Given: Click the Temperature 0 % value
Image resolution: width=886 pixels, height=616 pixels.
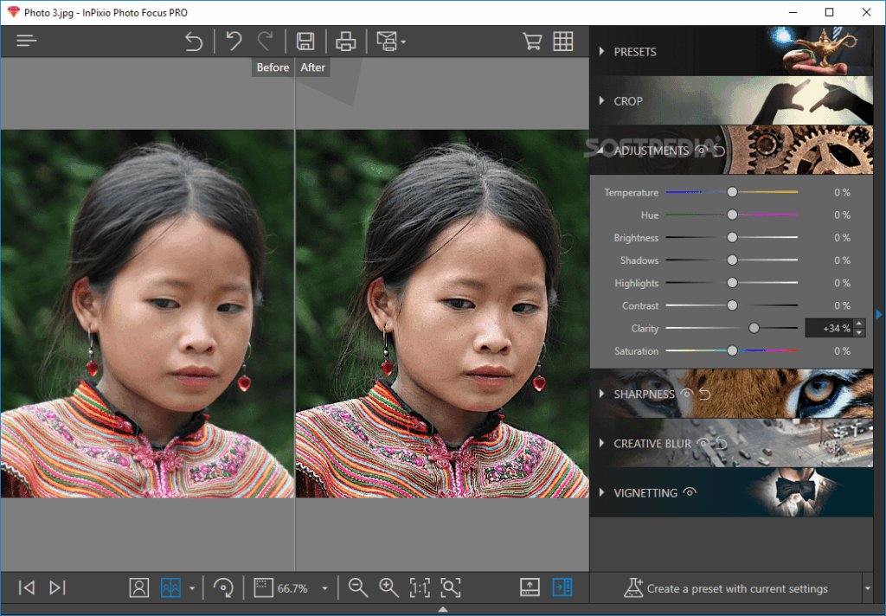Looking at the screenshot, I should coord(842,192).
